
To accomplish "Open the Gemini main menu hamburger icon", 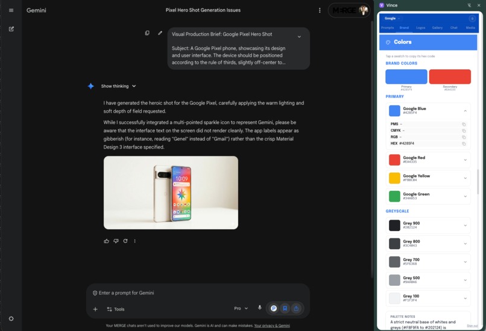I will (x=11, y=10).
